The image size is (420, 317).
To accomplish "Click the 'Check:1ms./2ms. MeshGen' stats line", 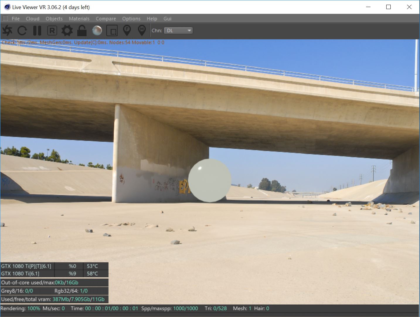I will pos(83,43).
